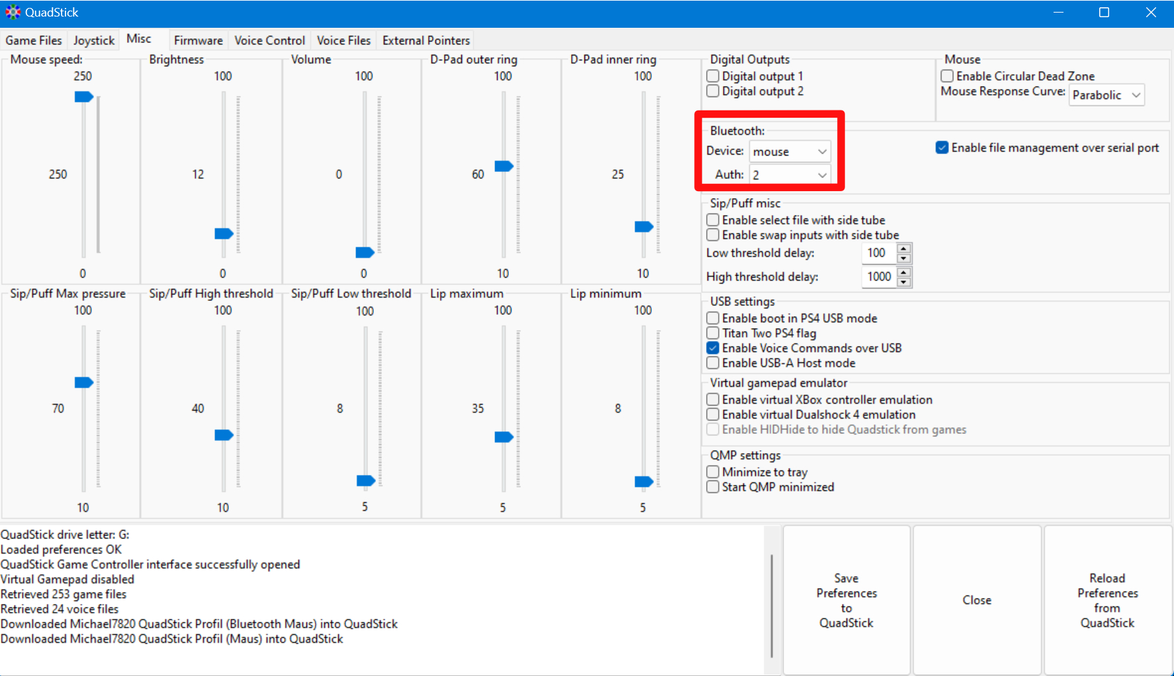Enable virtual XBox controller emulation
Viewport: 1174px width, 676px height.
tap(713, 400)
